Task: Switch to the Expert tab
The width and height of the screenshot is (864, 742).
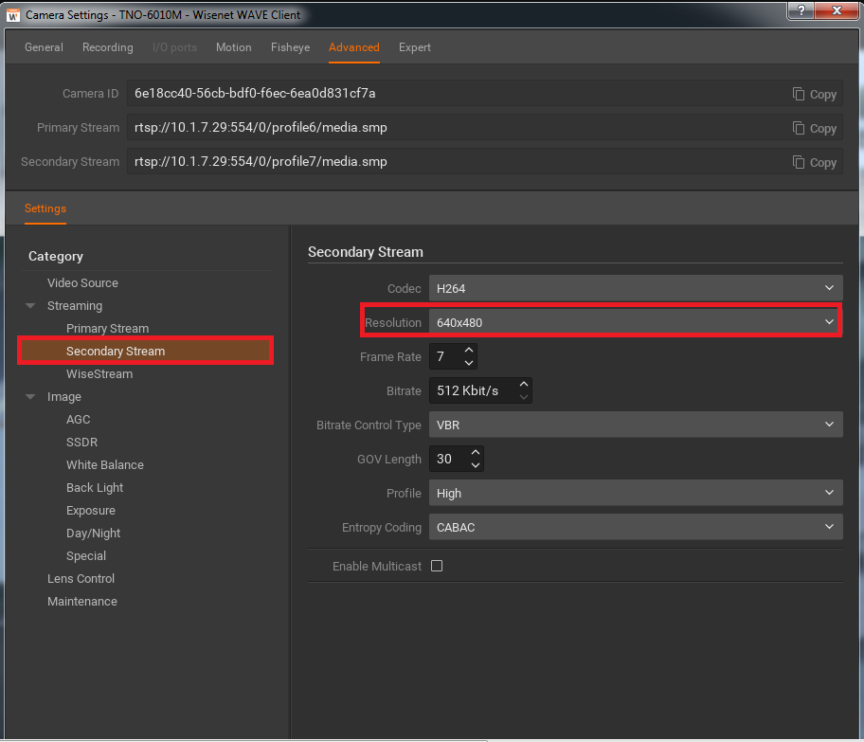Action: (414, 47)
